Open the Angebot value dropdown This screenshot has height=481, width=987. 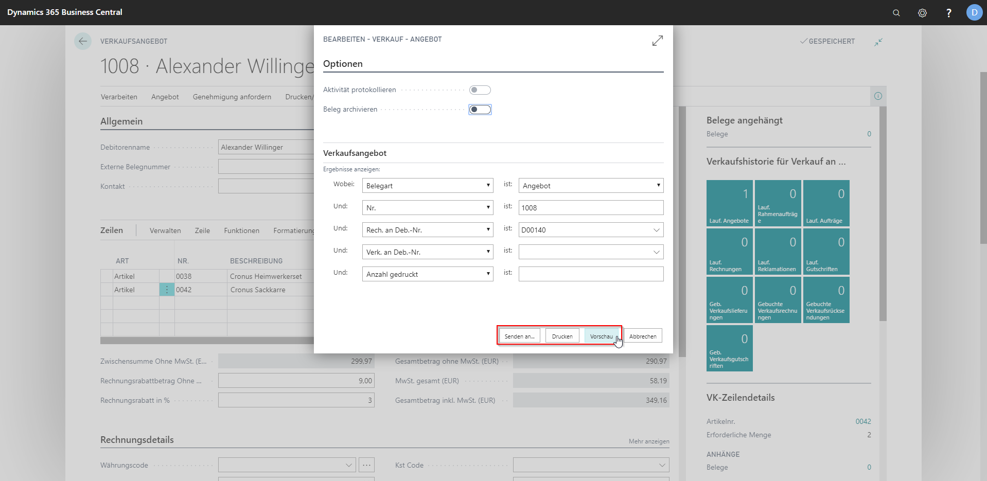[x=591, y=186]
